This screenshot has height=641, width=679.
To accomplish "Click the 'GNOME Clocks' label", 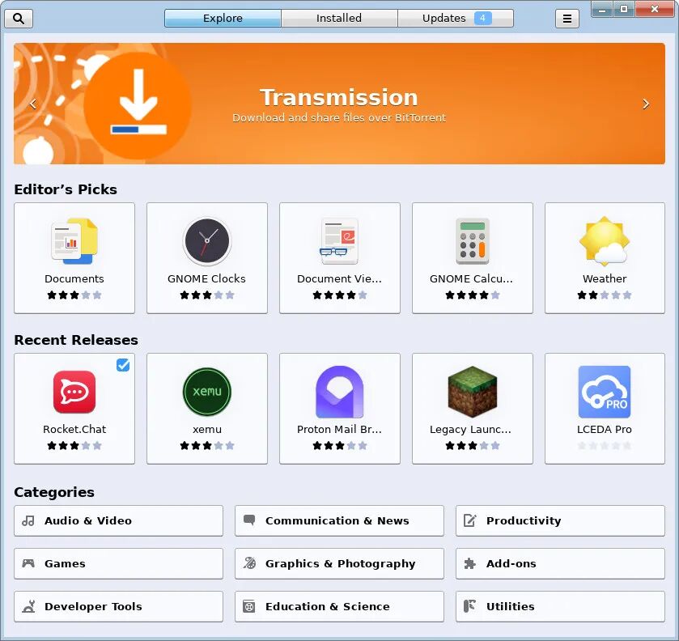I will 206,279.
